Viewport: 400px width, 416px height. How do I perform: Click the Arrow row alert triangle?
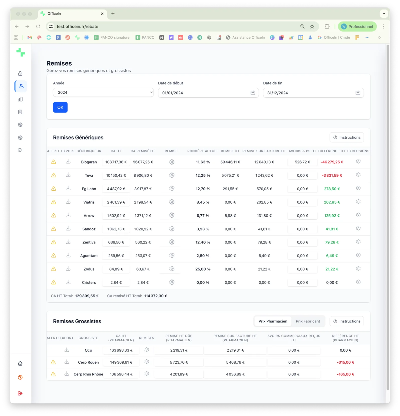[53, 215]
